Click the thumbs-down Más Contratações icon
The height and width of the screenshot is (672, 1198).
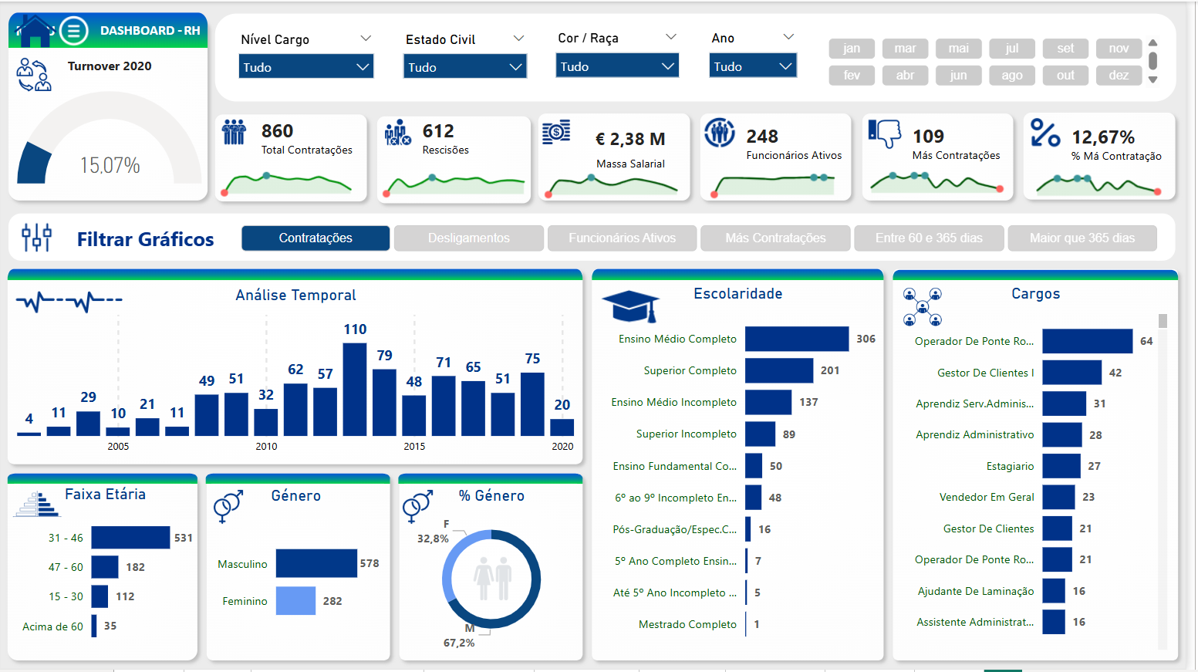884,133
